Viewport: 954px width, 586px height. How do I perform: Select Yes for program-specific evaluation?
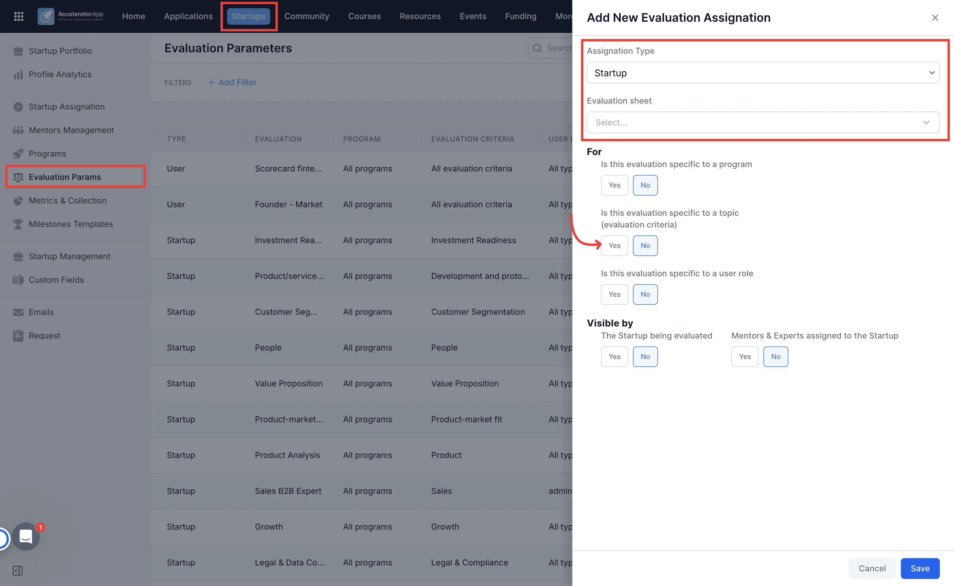point(614,185)
